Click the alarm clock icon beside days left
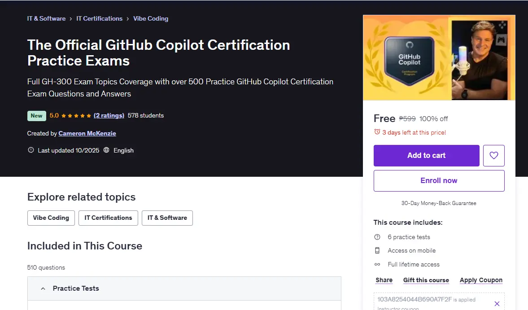This screenshot has height=310, width=528. (x=377, y=132)
